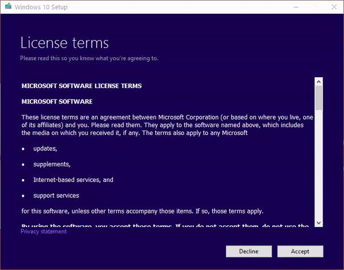Click the 'for this software, unless other terms' line
Screen dimensions: 344x270
(142, 211)
